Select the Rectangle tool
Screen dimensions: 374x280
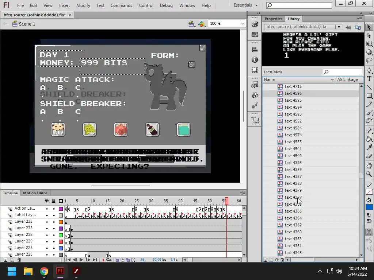point(369,96)
